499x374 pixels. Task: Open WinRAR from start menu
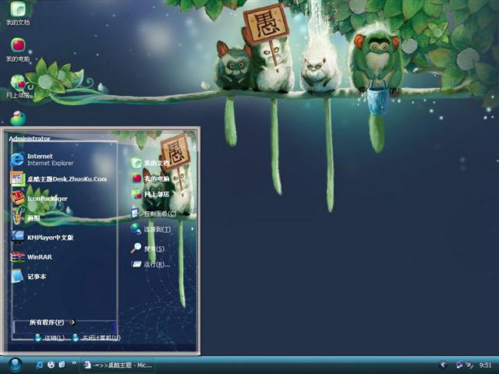pos(32,256)
